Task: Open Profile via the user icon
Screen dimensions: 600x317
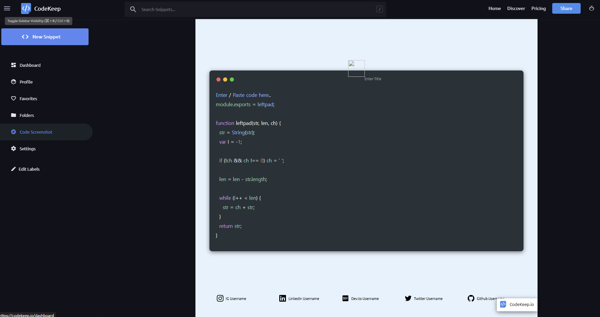Action: click(13, 82)
